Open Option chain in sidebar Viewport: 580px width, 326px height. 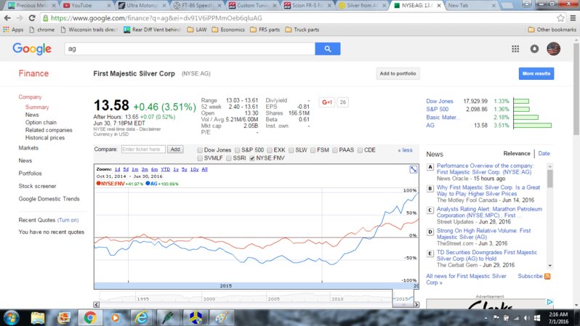coord(41,123)
